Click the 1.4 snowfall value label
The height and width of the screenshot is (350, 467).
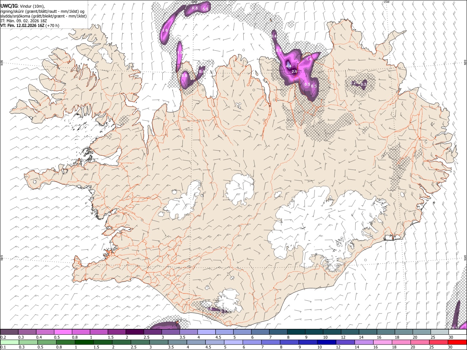(309, 59)
